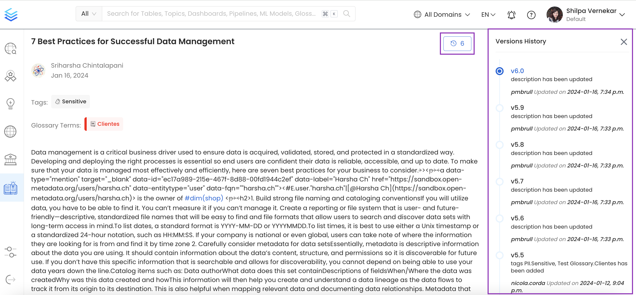Follow the #dim(shop) link
Image resolution: width=636 pixels, height=295 pixels.
point(204,198)
